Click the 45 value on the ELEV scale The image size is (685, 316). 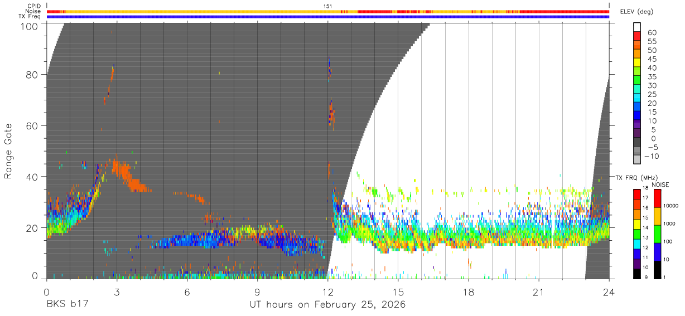click(652, 59)
